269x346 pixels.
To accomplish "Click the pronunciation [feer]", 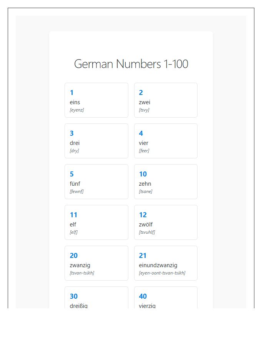I will pyautogui.click(x=144, y=151).
